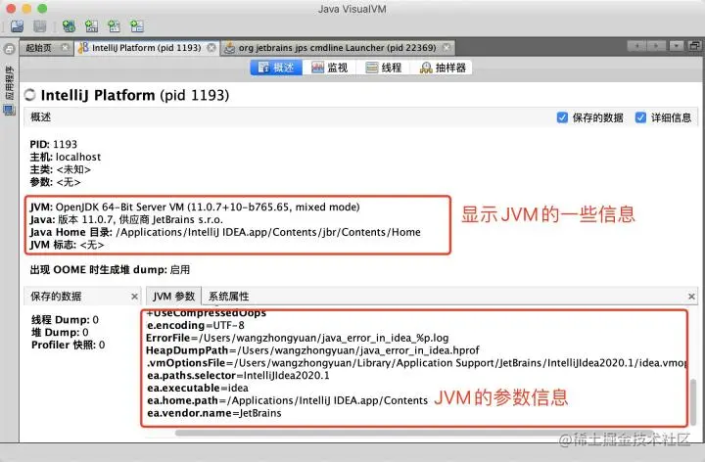Click the IntelliJ Platform tab's app icon
The width and height of the screenshot is (705, 462).
click(83, 48)
